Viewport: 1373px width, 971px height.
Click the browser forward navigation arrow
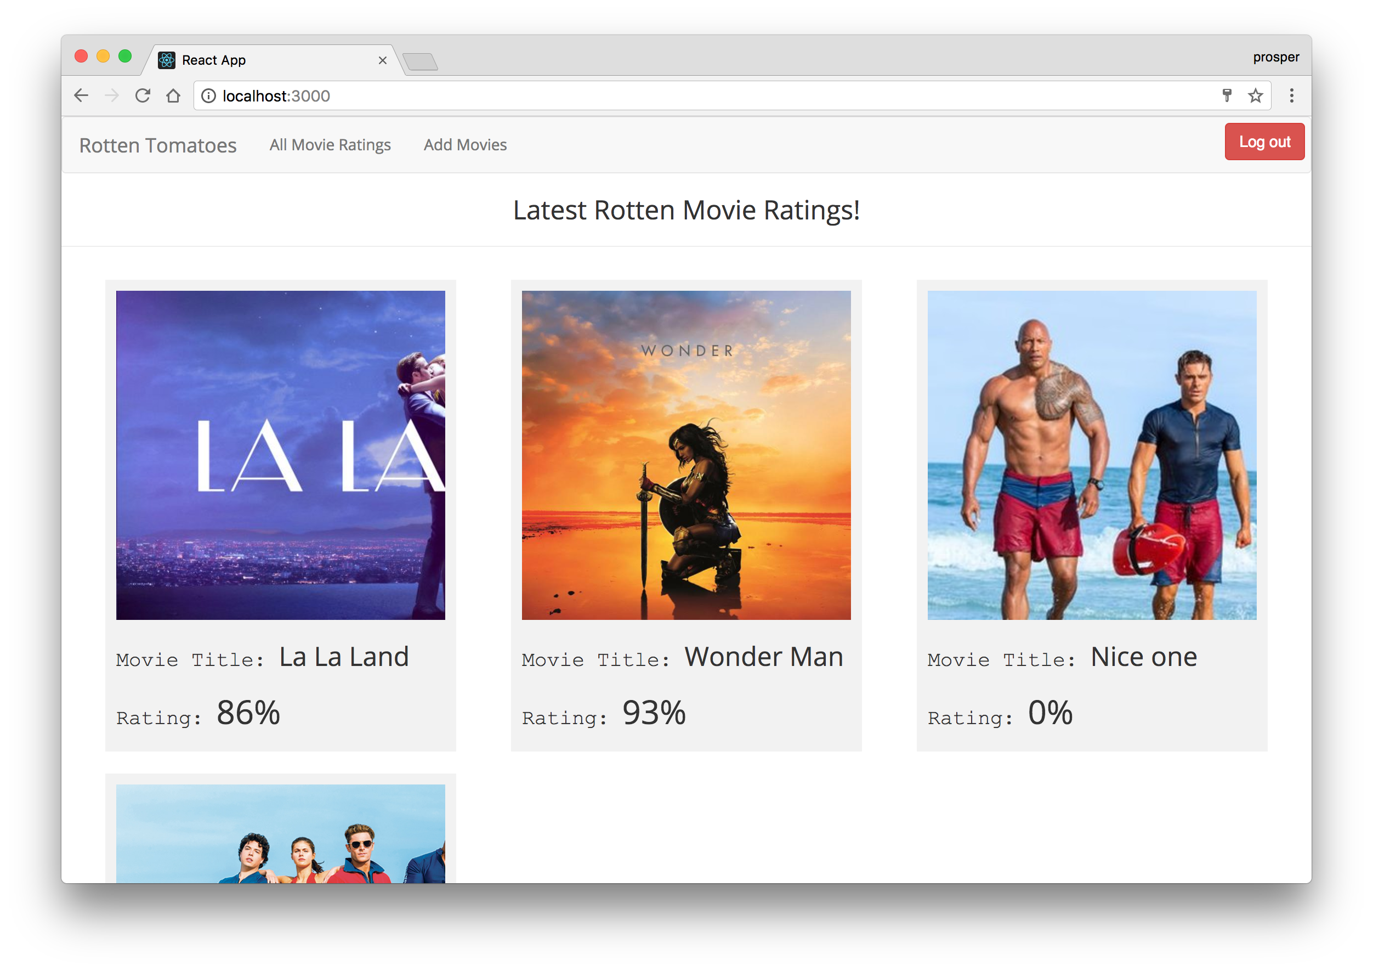click(112, 95)
